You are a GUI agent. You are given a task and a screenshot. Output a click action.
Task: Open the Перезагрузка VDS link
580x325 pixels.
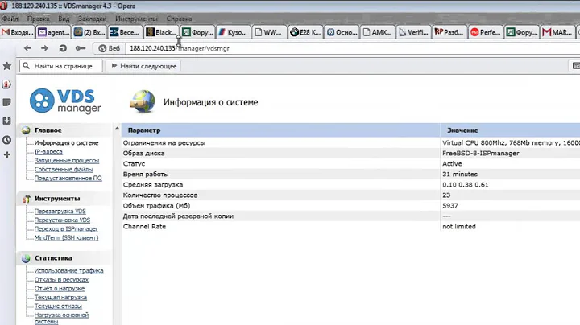pyautogui.click(x=60, y=212)
